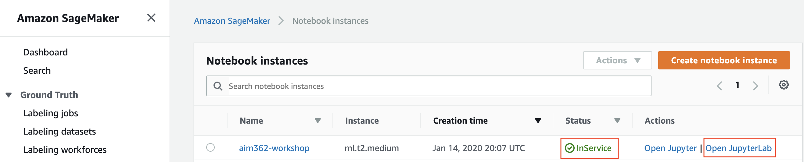Sort by Creation time column arrow
Image resolution: width=804 pixels, height=162 pixels.
[x=538, y=121]
